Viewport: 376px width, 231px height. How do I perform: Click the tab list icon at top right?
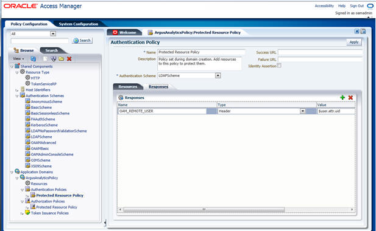[x=363, y=32]
